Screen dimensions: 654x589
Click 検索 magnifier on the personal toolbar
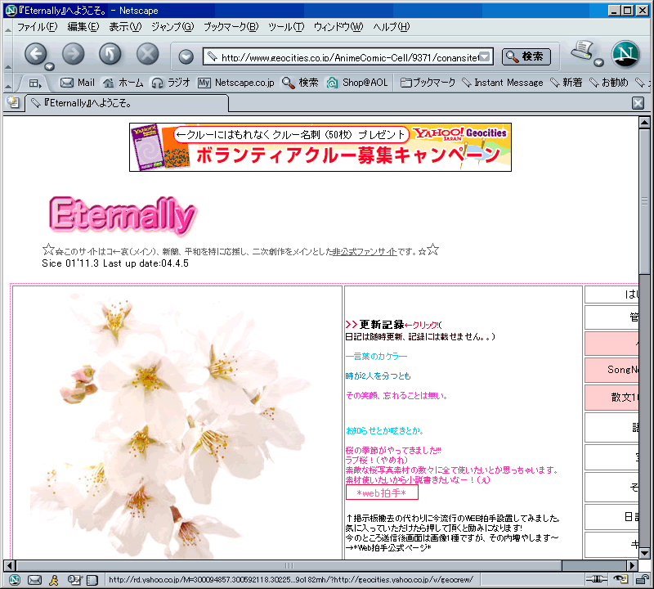tap(300, 83)
